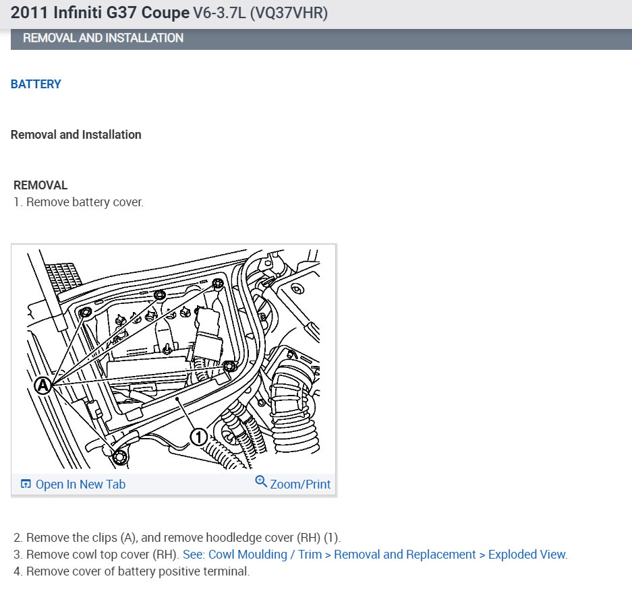Click step 2 about hoodledge cover clips
Image resolution: width=632 pixels, height=593 pixels.
[177, 538]
